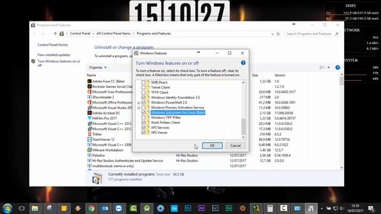Click Control Panel breadcrumb
This screenshot has height=214, width=381.
coord(80,34)
